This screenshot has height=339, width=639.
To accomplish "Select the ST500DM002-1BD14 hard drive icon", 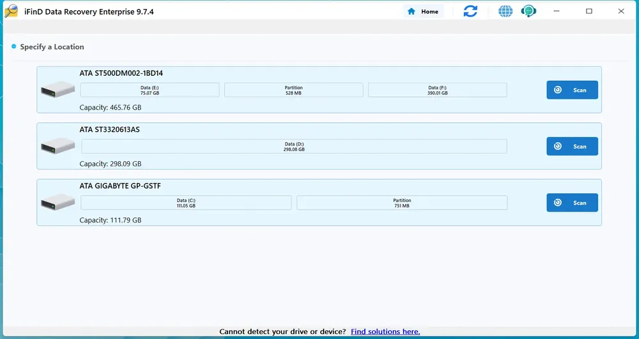I will point(58,89).
